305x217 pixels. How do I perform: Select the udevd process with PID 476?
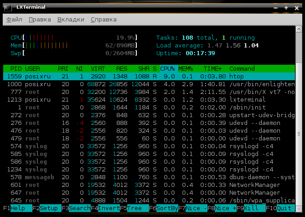(x=149, y=131)
